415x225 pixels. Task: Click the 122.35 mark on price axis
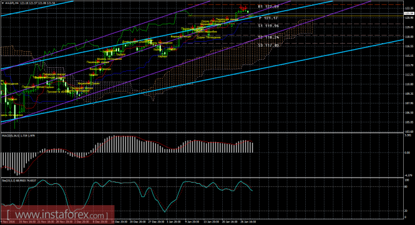(x=409, y=8)
